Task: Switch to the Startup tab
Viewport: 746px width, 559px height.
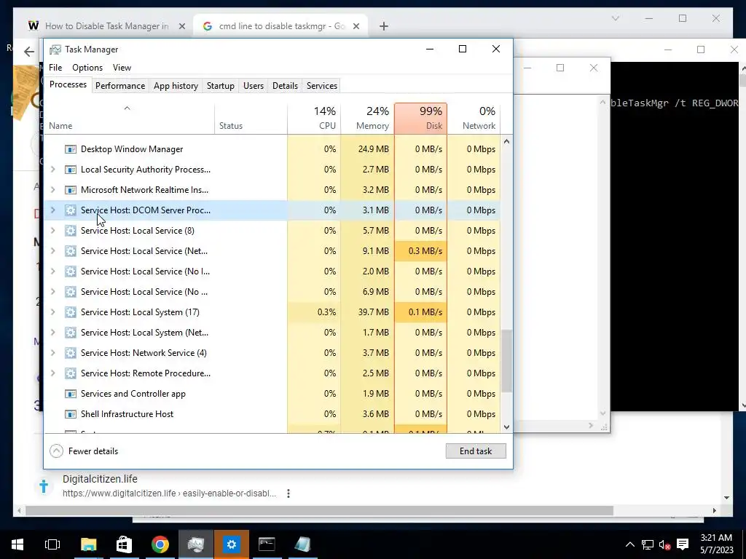Action: [x=220, y=86]
